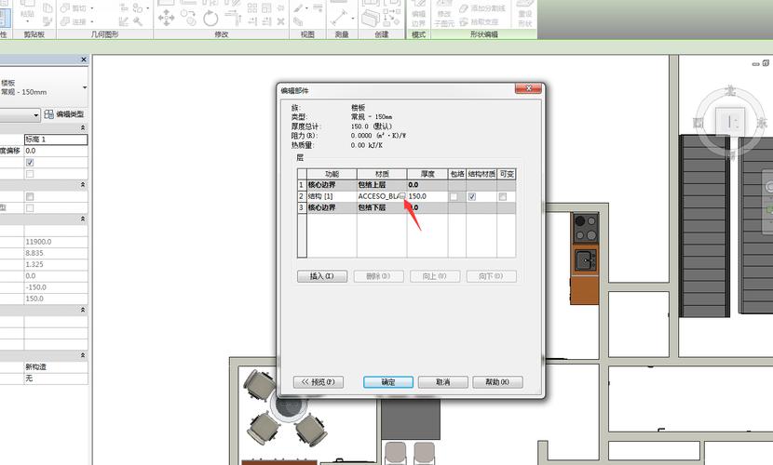
Task: Click the 插入(I) button to add a layer
Action: pos(322,276)
